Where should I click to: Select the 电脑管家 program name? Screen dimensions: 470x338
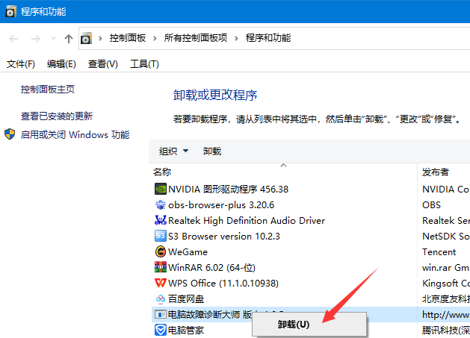coord(186,331)
